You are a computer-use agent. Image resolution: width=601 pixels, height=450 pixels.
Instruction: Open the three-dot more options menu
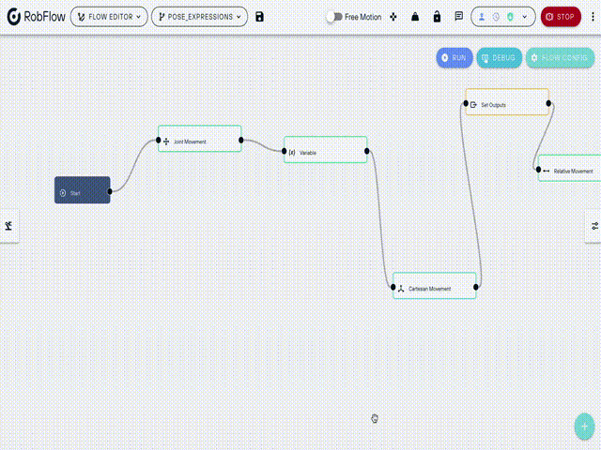(593, 17)
